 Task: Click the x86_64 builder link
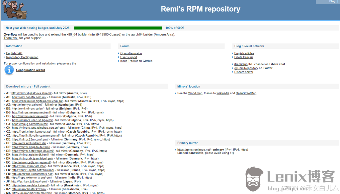77,34
